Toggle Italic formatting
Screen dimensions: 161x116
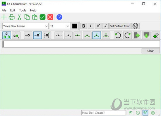click(x=91, y=26)
